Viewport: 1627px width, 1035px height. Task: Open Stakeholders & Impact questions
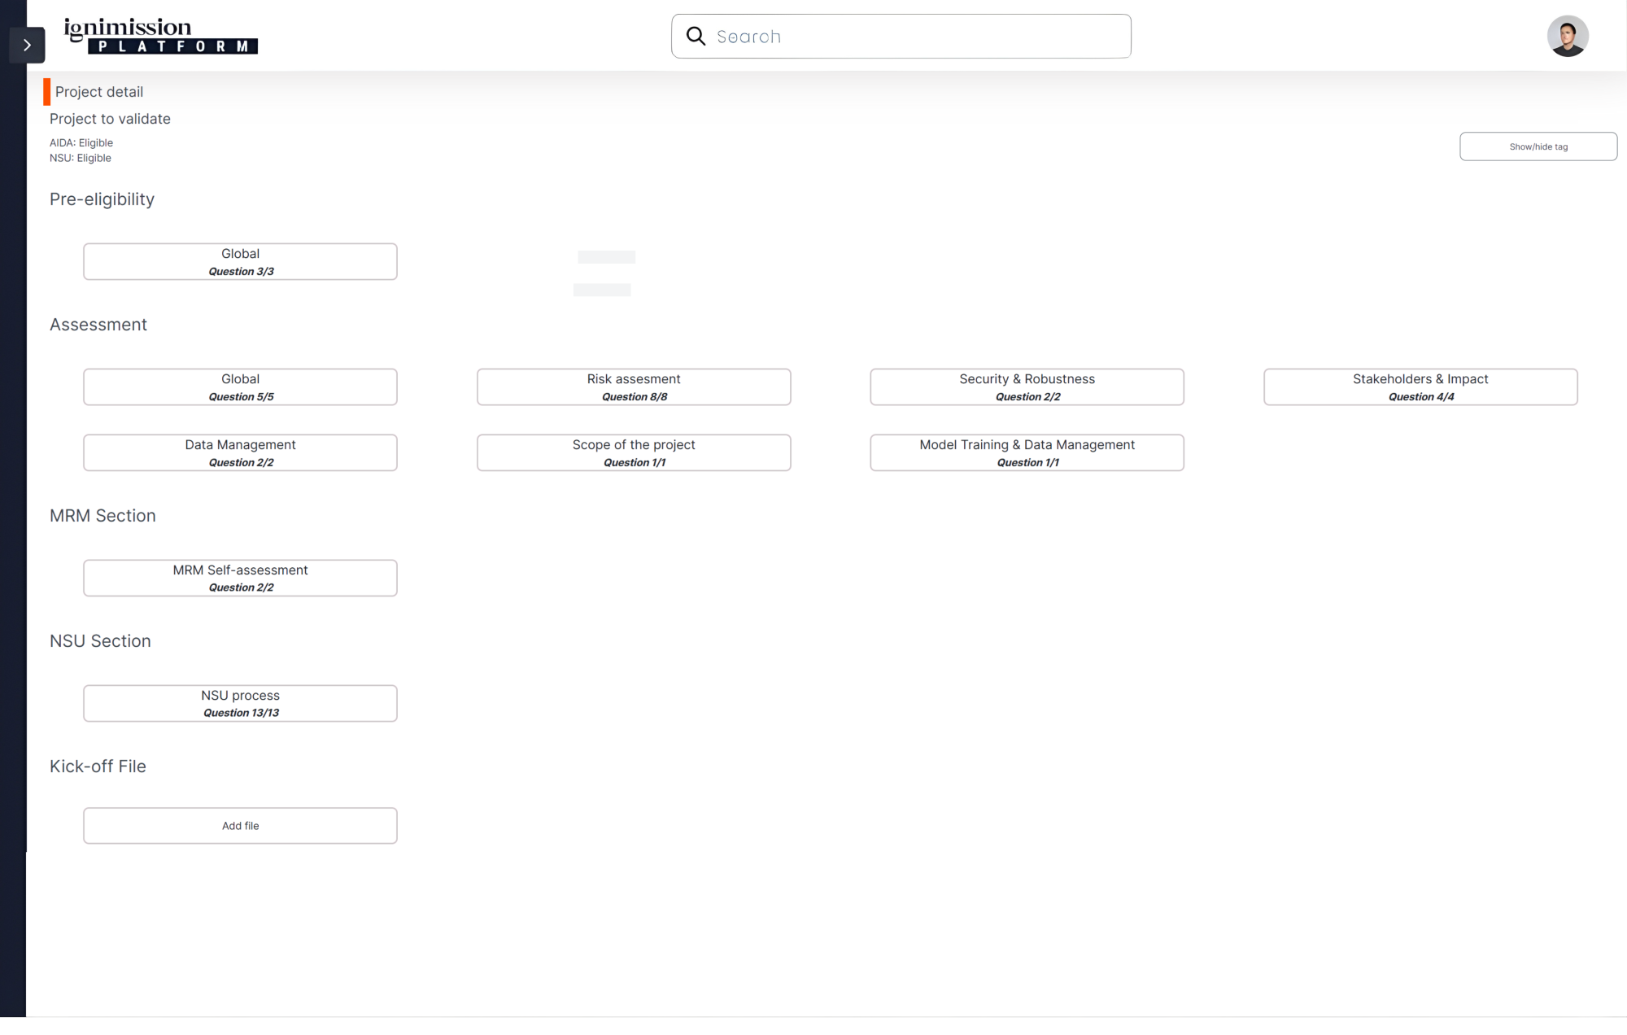point(1420,387)
